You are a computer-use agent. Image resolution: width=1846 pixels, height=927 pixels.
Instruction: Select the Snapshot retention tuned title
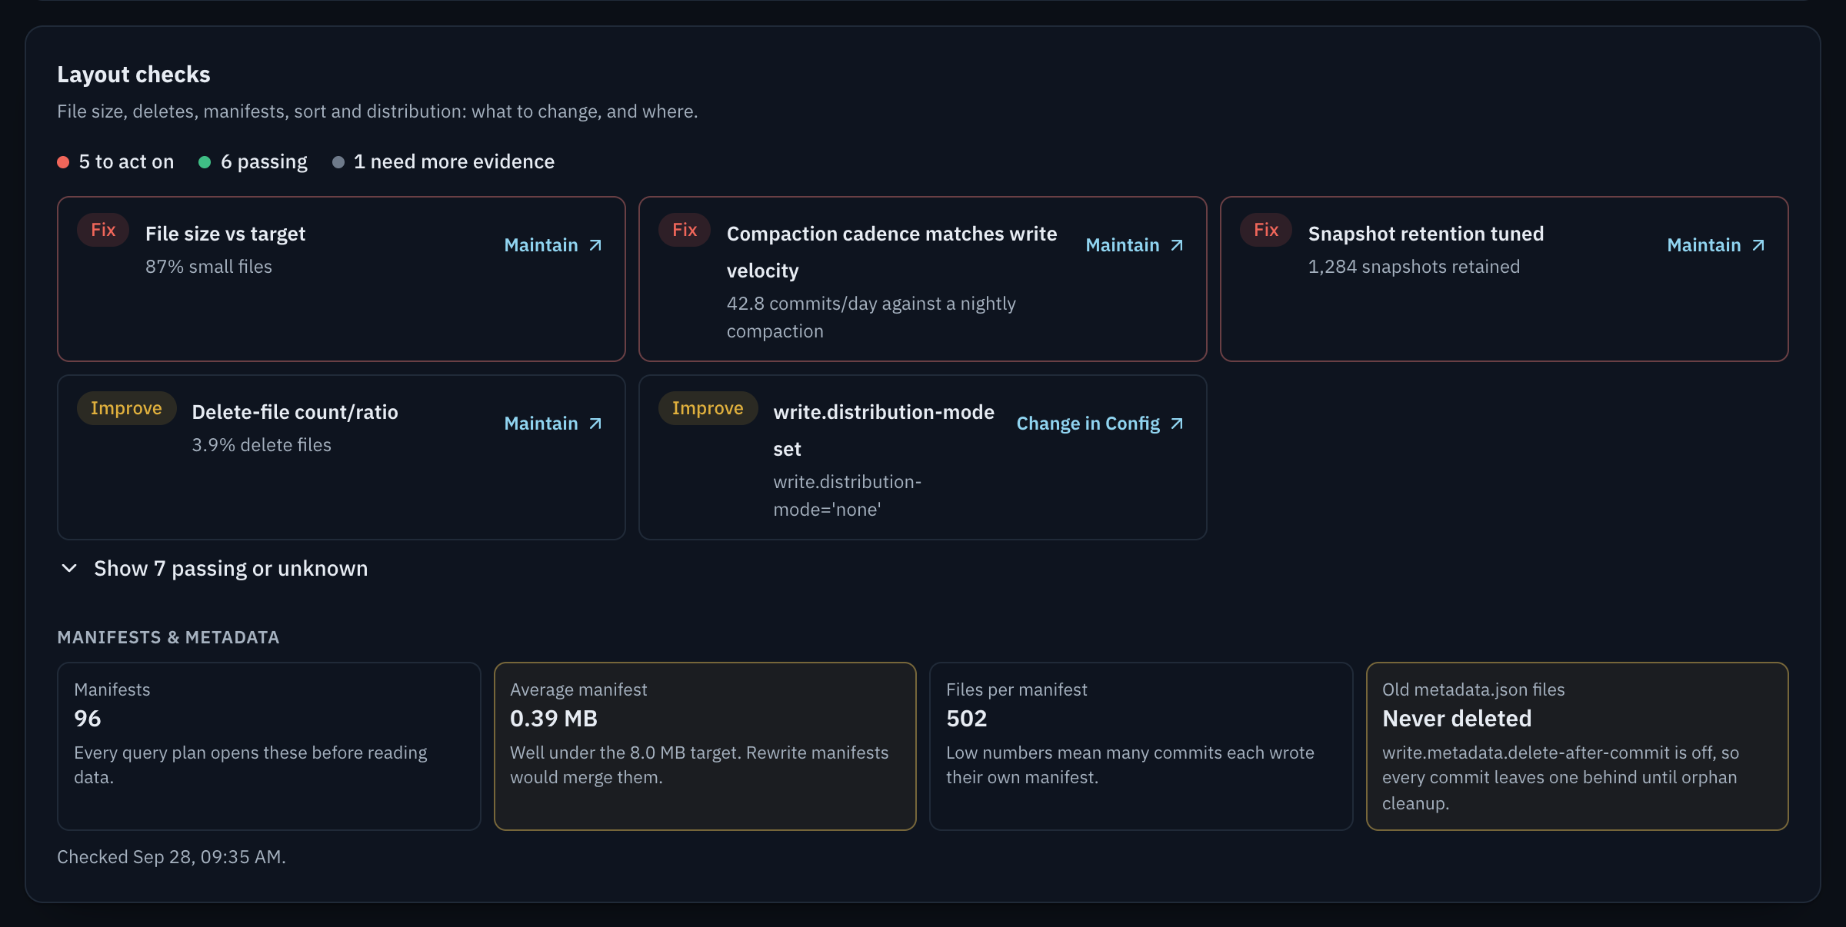(1426, 234)
